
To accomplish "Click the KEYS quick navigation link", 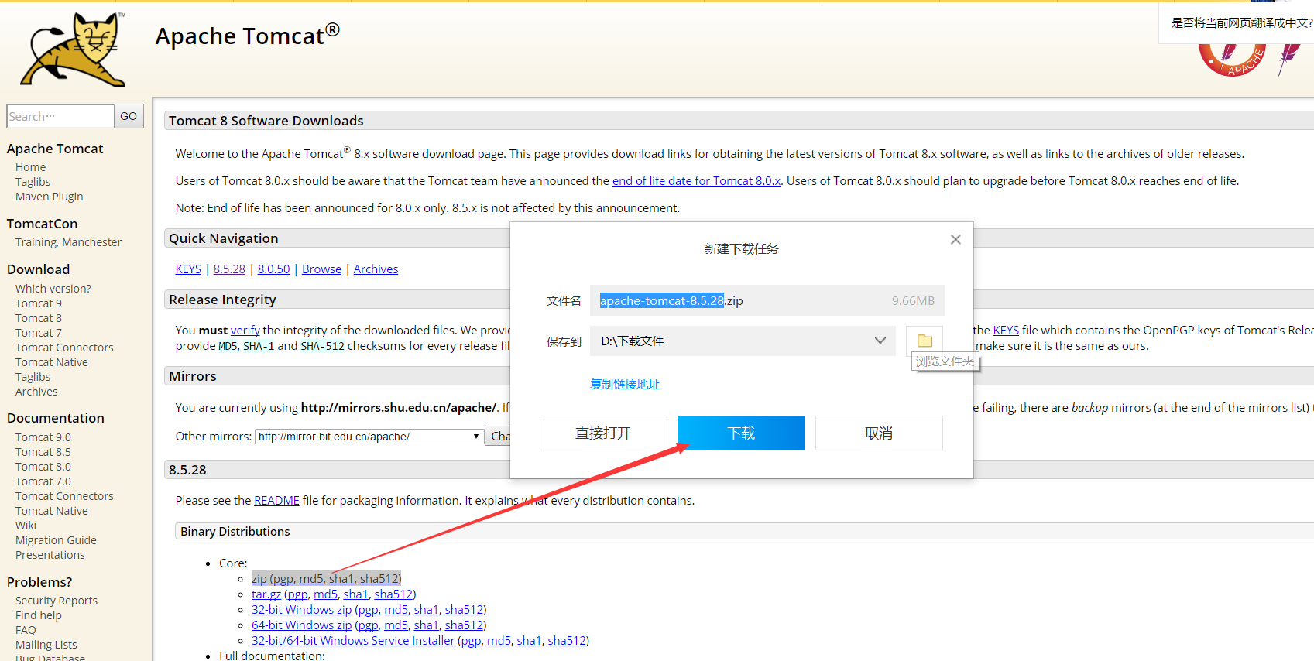I will [188, 269].
